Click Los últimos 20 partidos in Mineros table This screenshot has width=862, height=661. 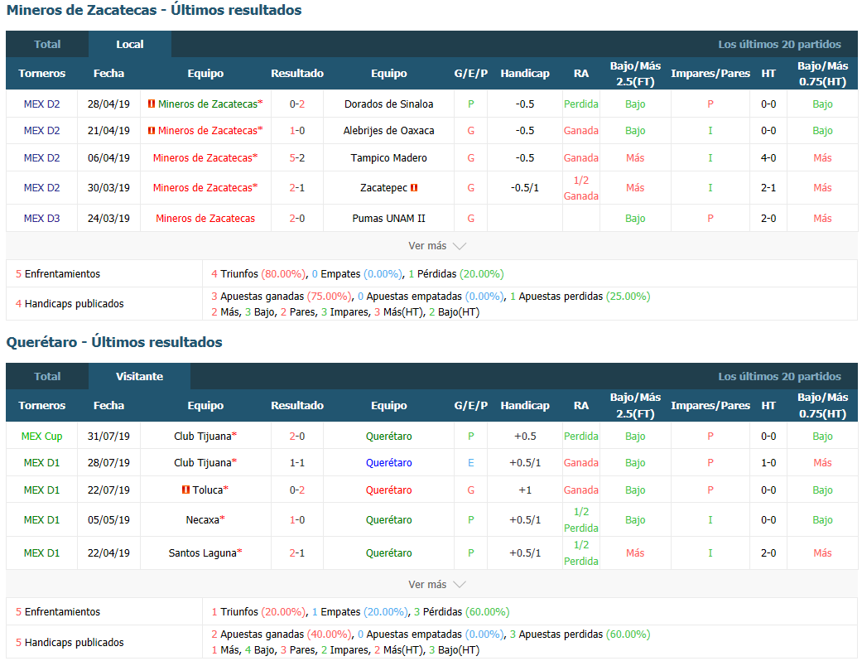click(x=779, y=45)
